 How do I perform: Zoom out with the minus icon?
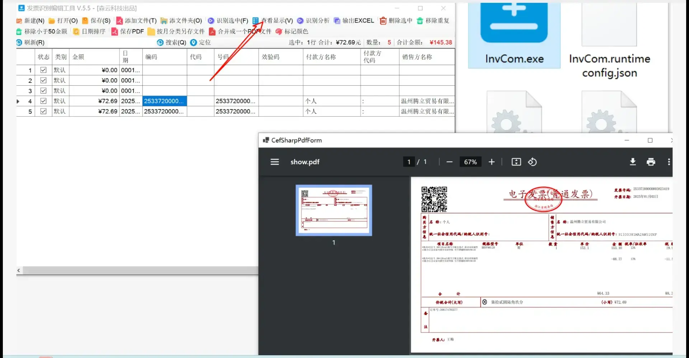(x=449, y=162)
